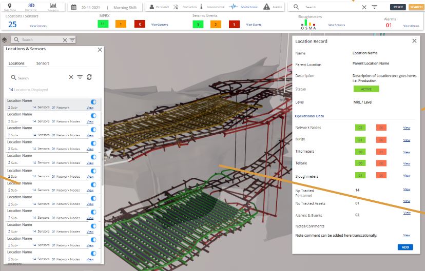Open filter menu in map search box

pyautogui.click(x=72, y=40)
